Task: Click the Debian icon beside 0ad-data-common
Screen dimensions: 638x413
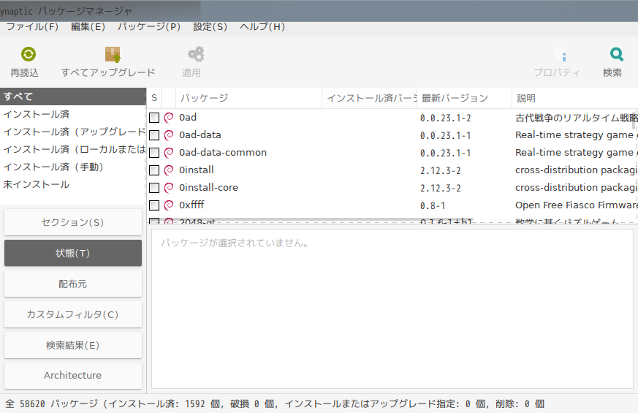Action: tap(168, 153)
